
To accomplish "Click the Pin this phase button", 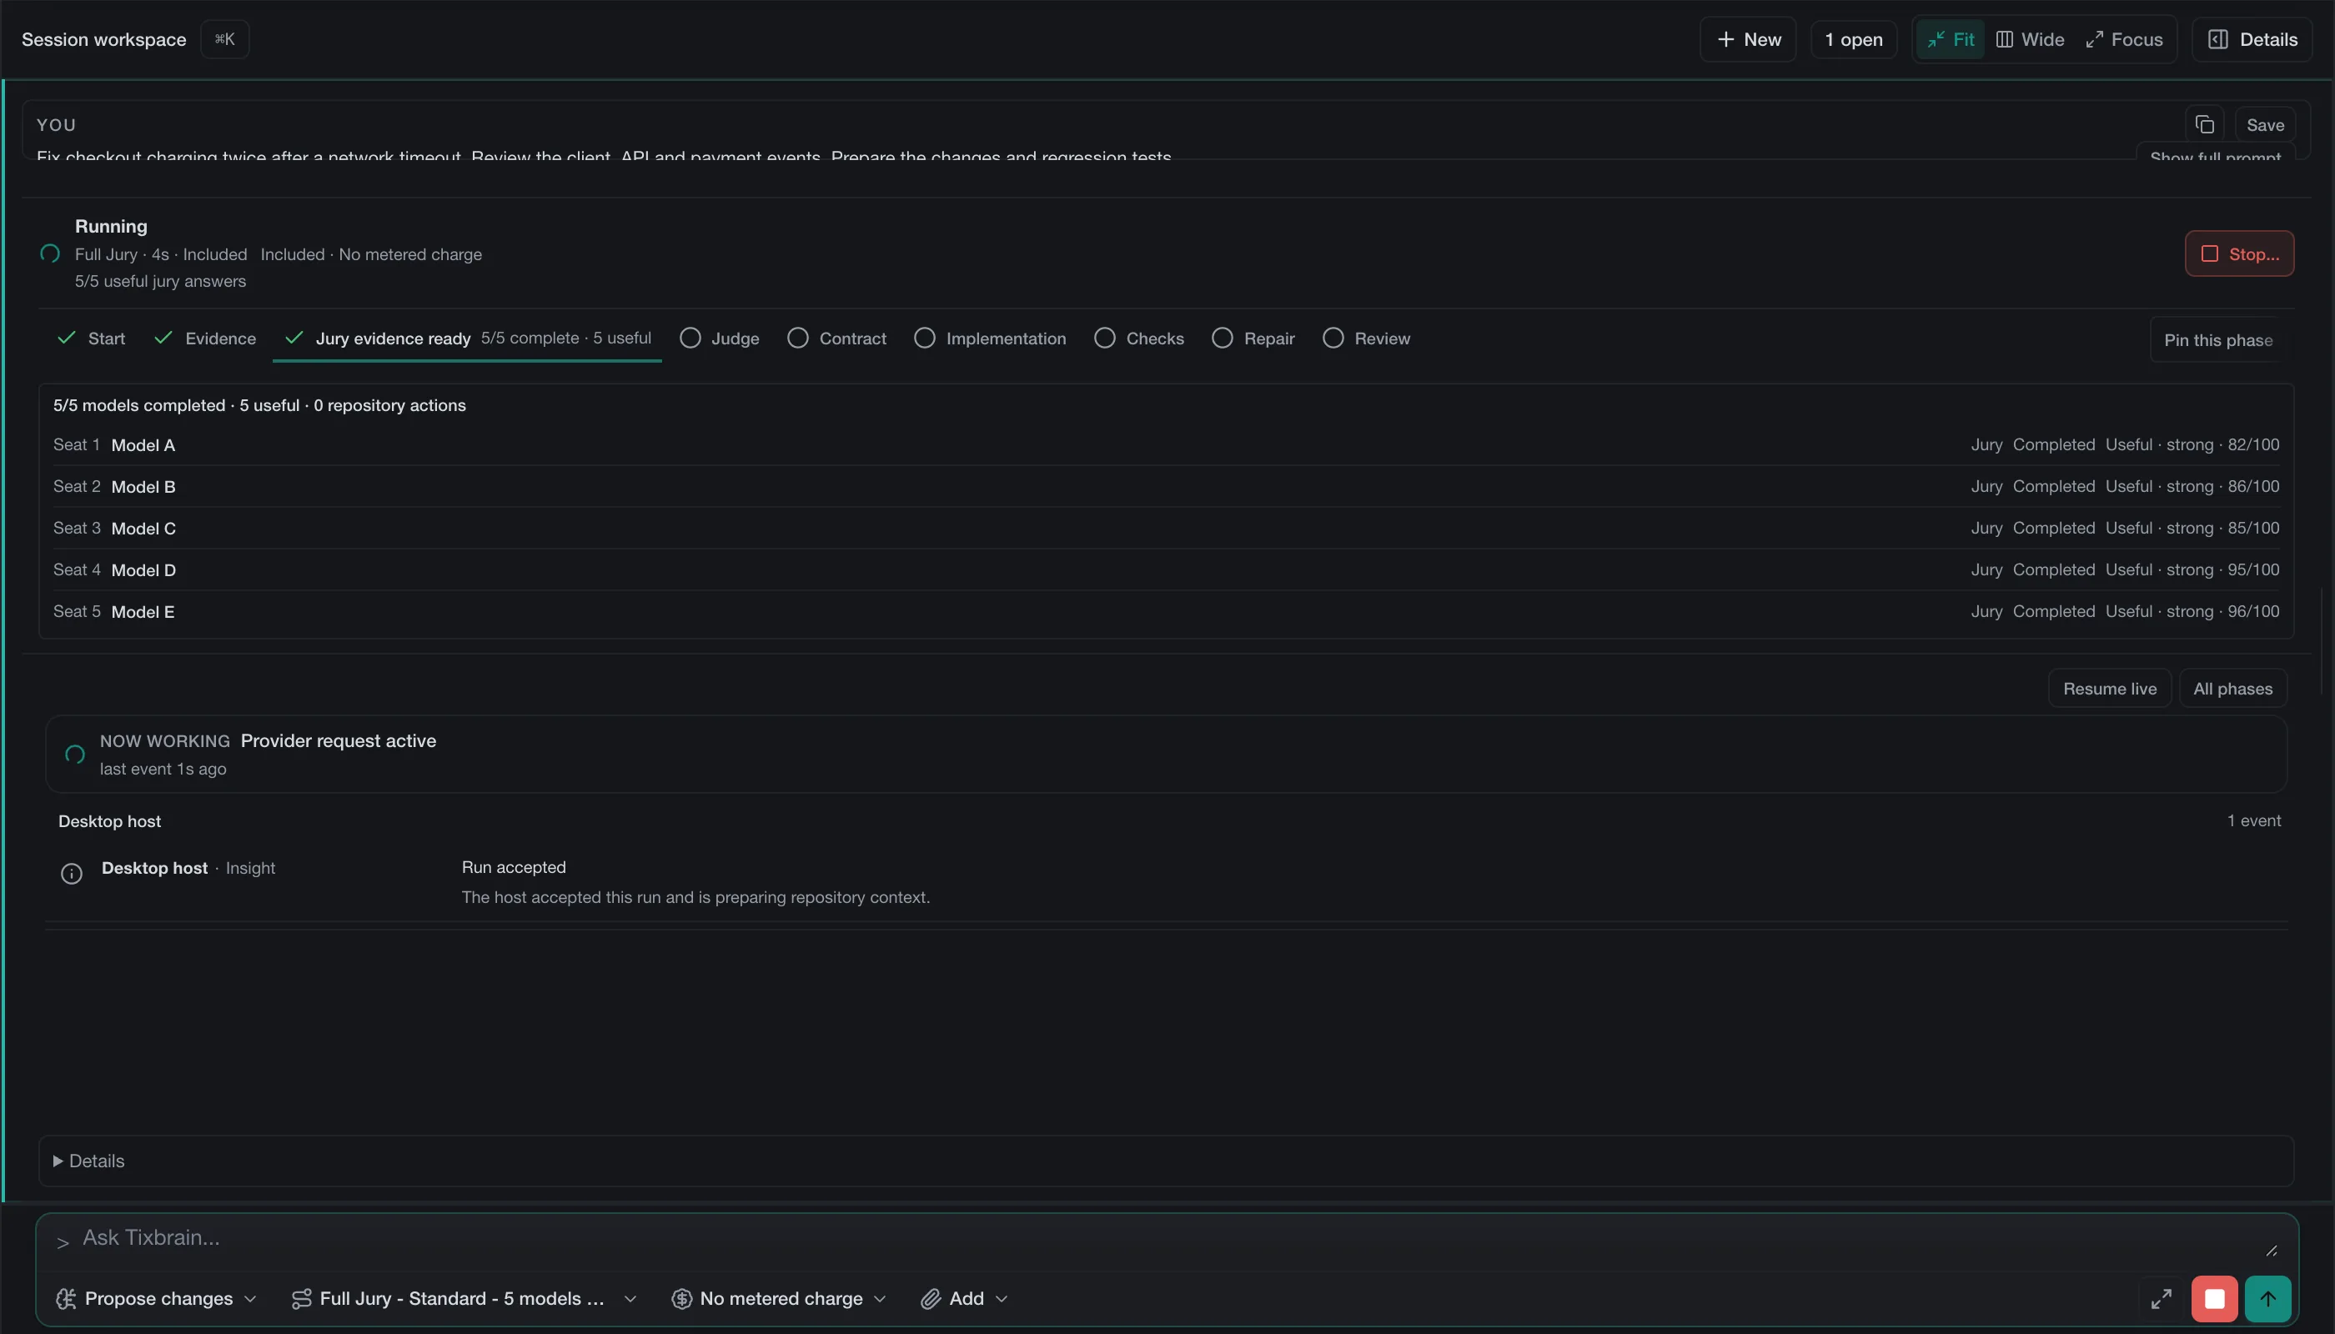I will (x=2217, y=340).
